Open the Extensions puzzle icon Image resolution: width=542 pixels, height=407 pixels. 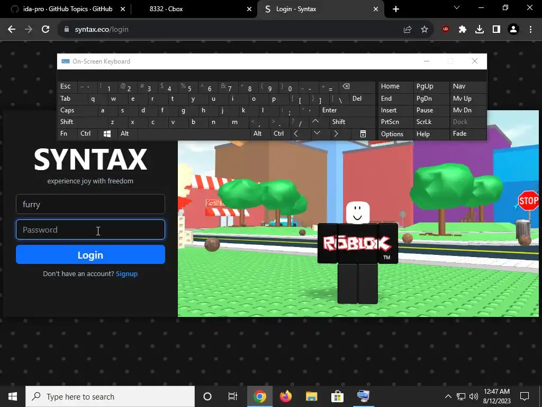(x=463, y=30)
